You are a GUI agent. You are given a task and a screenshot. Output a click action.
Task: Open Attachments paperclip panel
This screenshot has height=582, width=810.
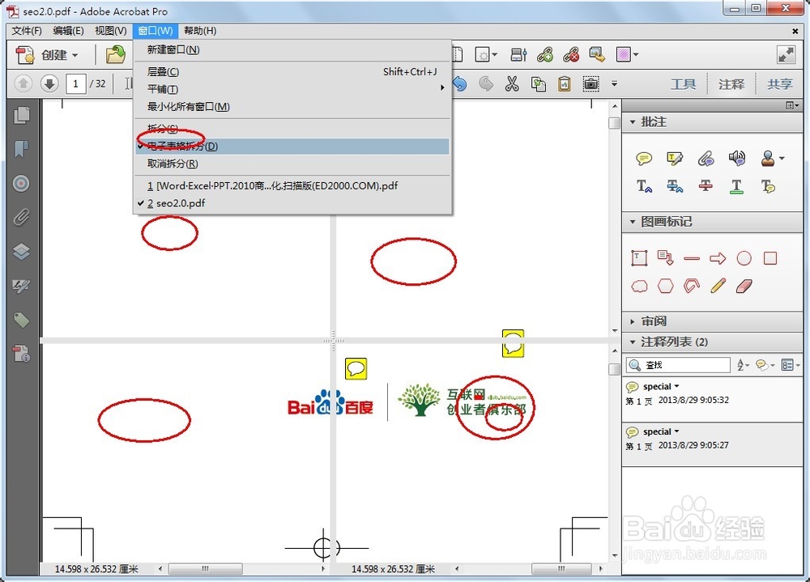coord(21,218)
